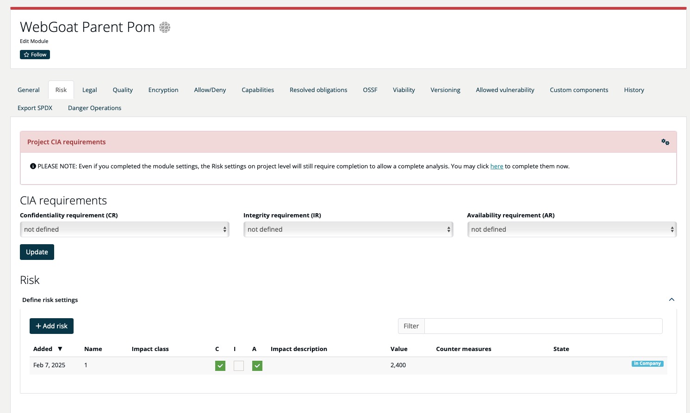The image size is (690, 413).
Task: Open the Resolved obligations tab
Action: 318,90
